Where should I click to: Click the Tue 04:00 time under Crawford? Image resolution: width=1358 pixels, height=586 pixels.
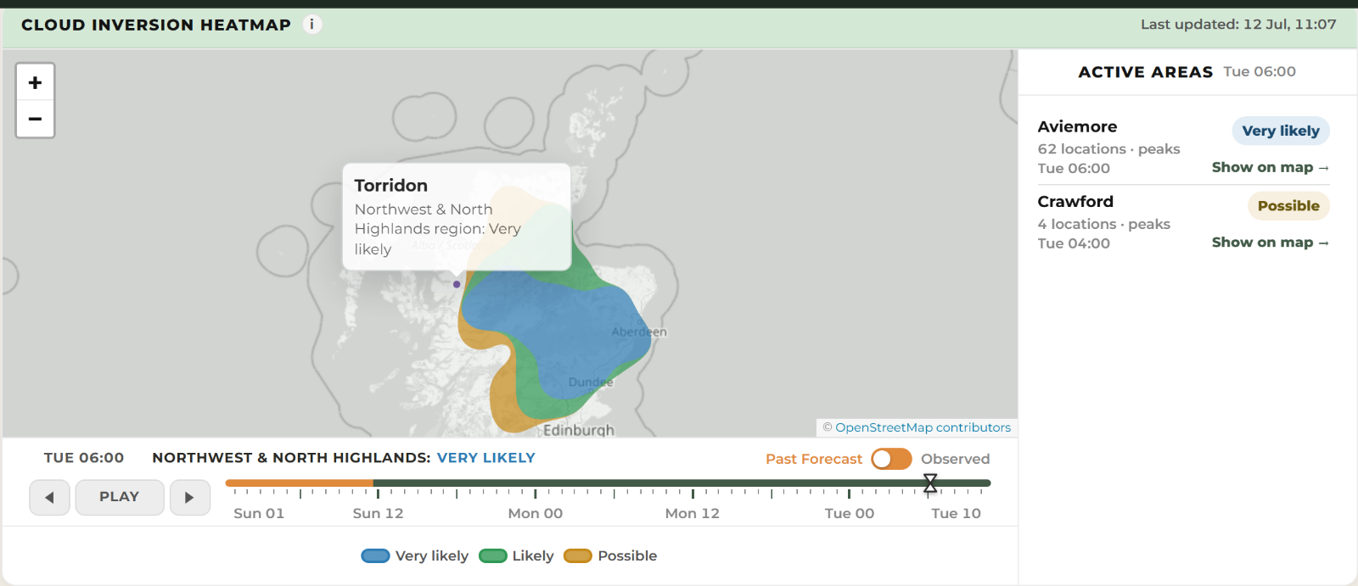click(1074, 243)
